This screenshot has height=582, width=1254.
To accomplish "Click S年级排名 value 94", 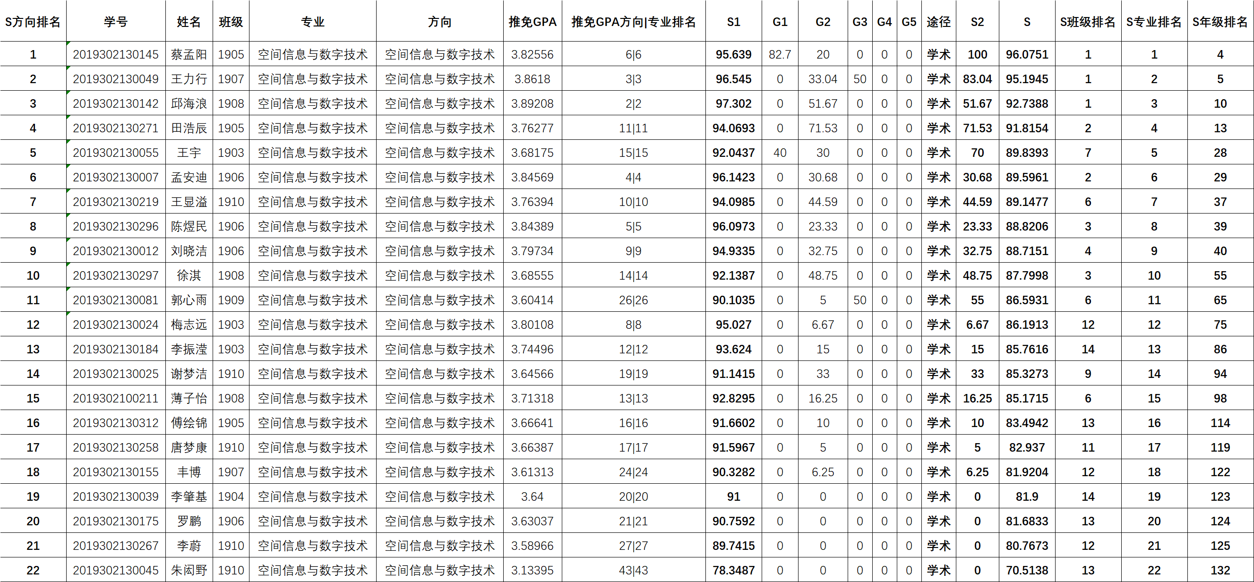I will coord(1220,374).
